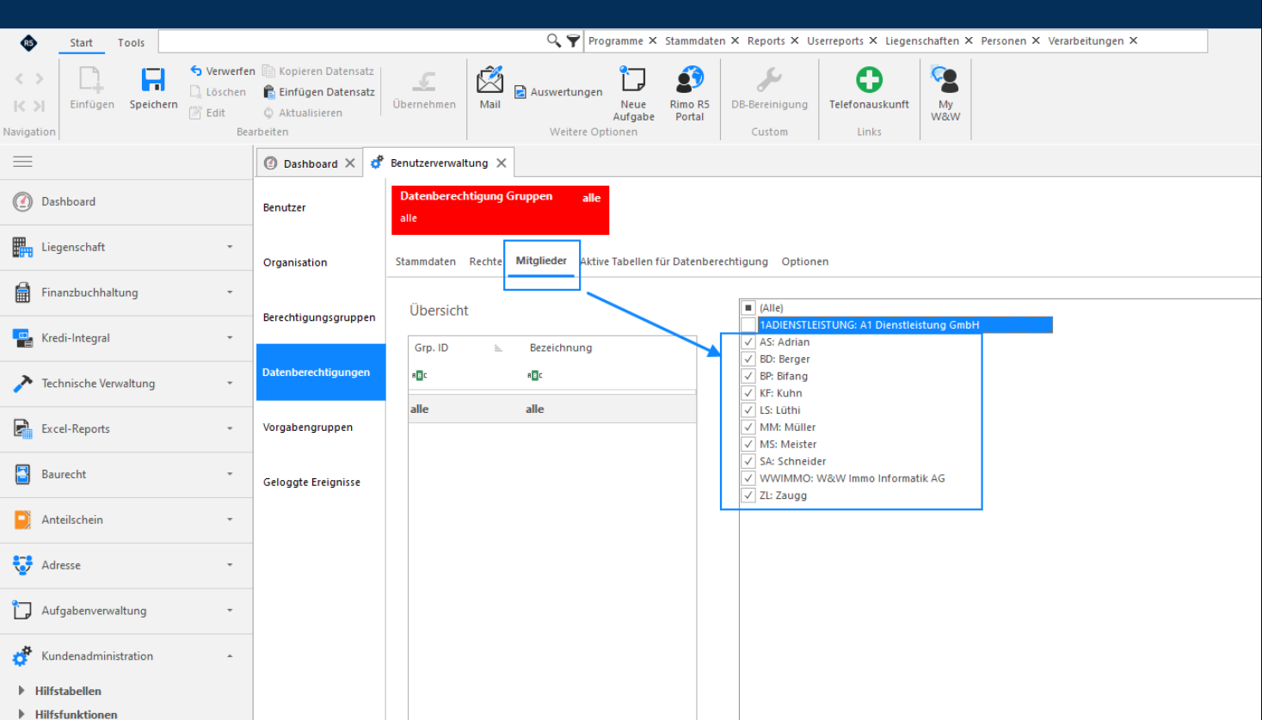The width and height of the screenshot is (1262, 720).
Task: Open the Tools ribbon tab
Action: pos(131,42)
